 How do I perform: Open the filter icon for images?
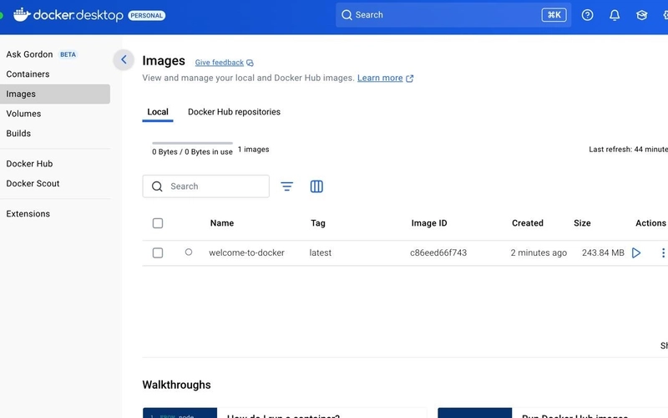286,186
